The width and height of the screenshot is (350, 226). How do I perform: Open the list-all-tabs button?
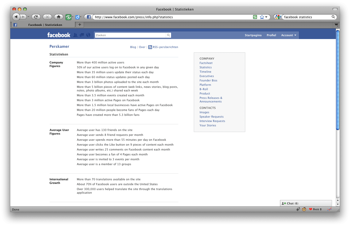[336, 25]
